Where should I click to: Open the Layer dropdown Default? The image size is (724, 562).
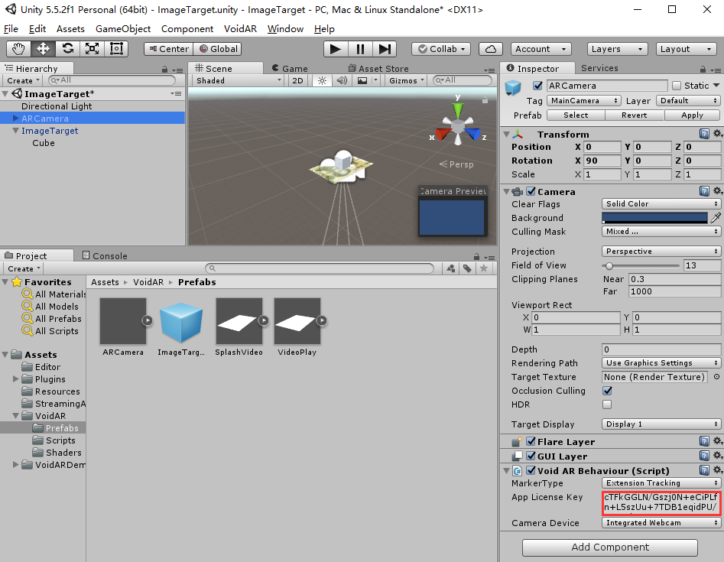click(688, 101)
